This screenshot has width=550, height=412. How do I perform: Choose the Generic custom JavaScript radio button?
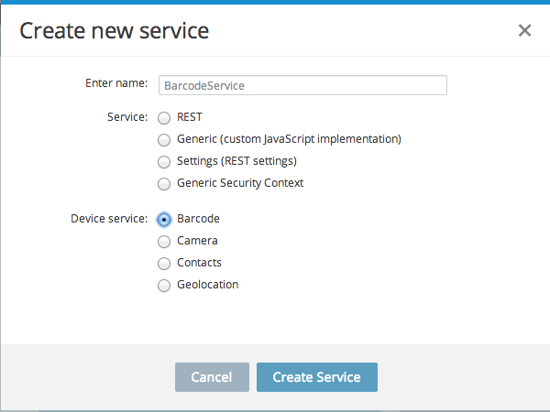pyautogui.click(x=164, y=140)
